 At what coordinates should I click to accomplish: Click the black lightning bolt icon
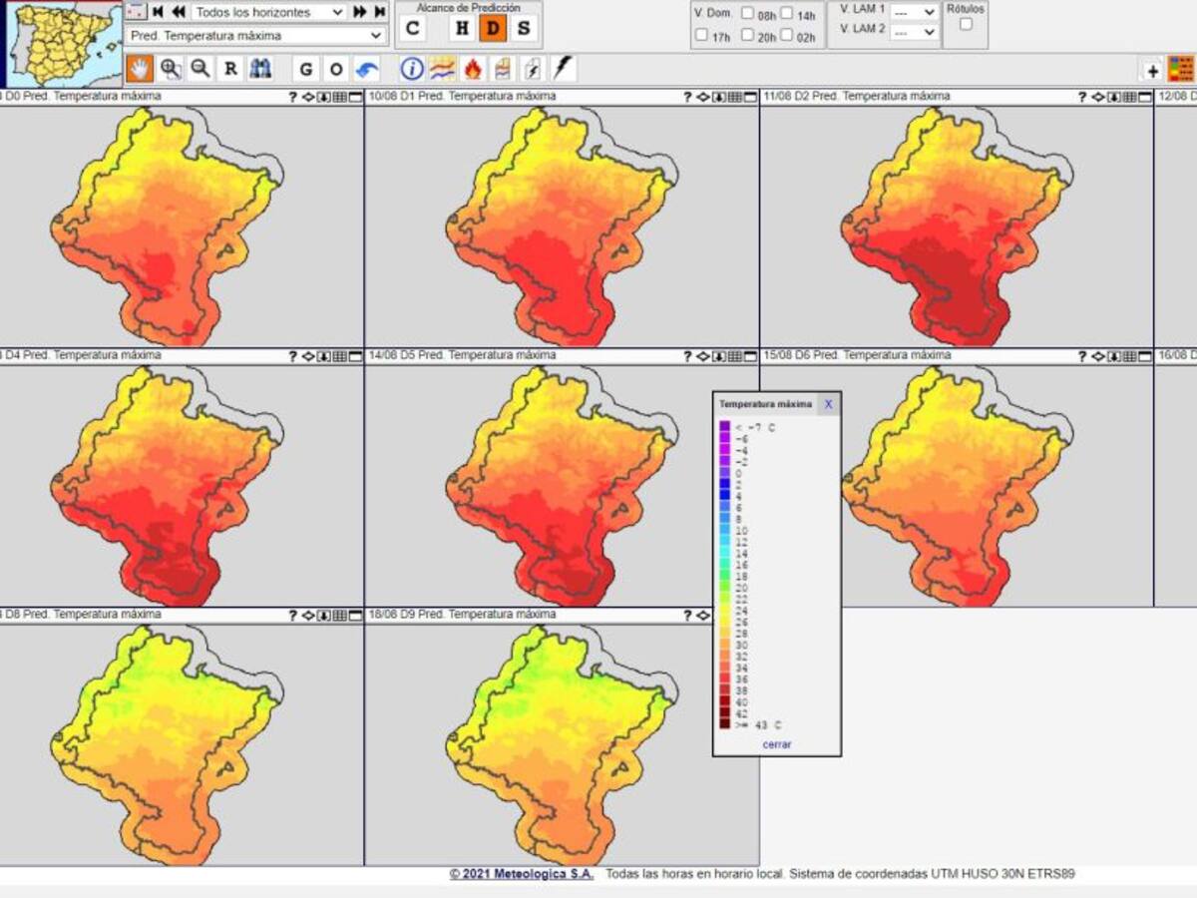pos(563,69)
